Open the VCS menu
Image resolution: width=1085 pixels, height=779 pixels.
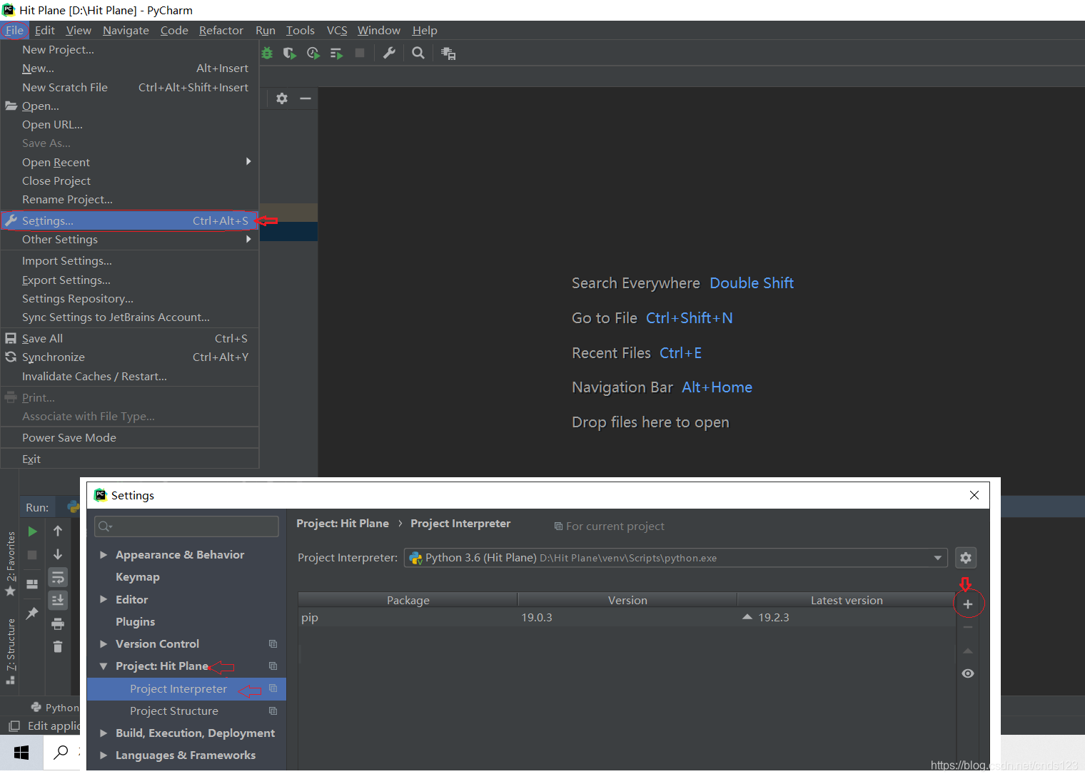point(337,30)
